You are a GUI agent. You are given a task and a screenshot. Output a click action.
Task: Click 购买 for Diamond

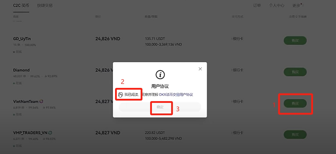[295, 72]
